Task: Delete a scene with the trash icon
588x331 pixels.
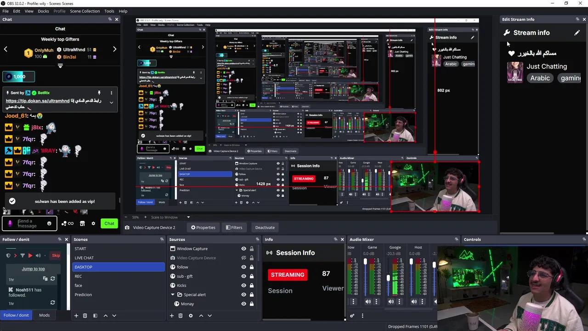Action: tap(85, 315)
